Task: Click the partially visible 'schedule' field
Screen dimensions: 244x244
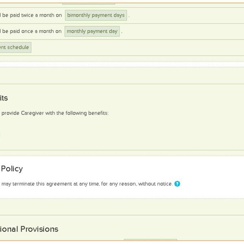Action: [x=15, y=47]
